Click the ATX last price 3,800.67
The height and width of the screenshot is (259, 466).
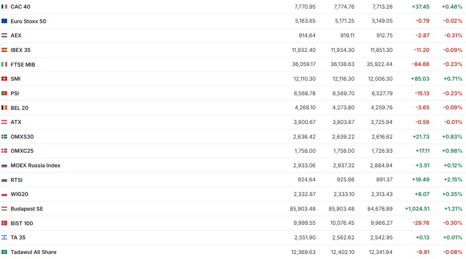pos(304,122)
